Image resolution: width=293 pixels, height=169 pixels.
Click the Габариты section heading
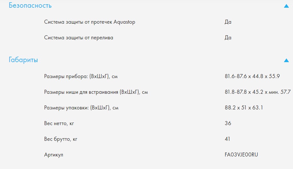[x=23, y=60]
